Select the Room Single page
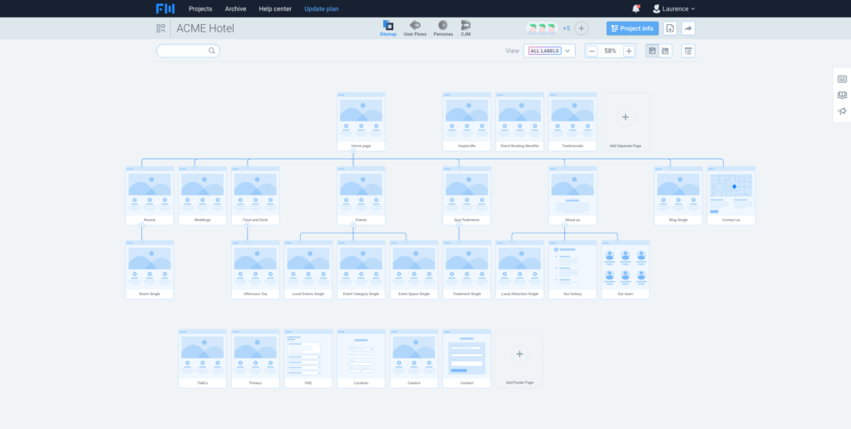Screen dimensions: 851x429 tap(150, 269)
